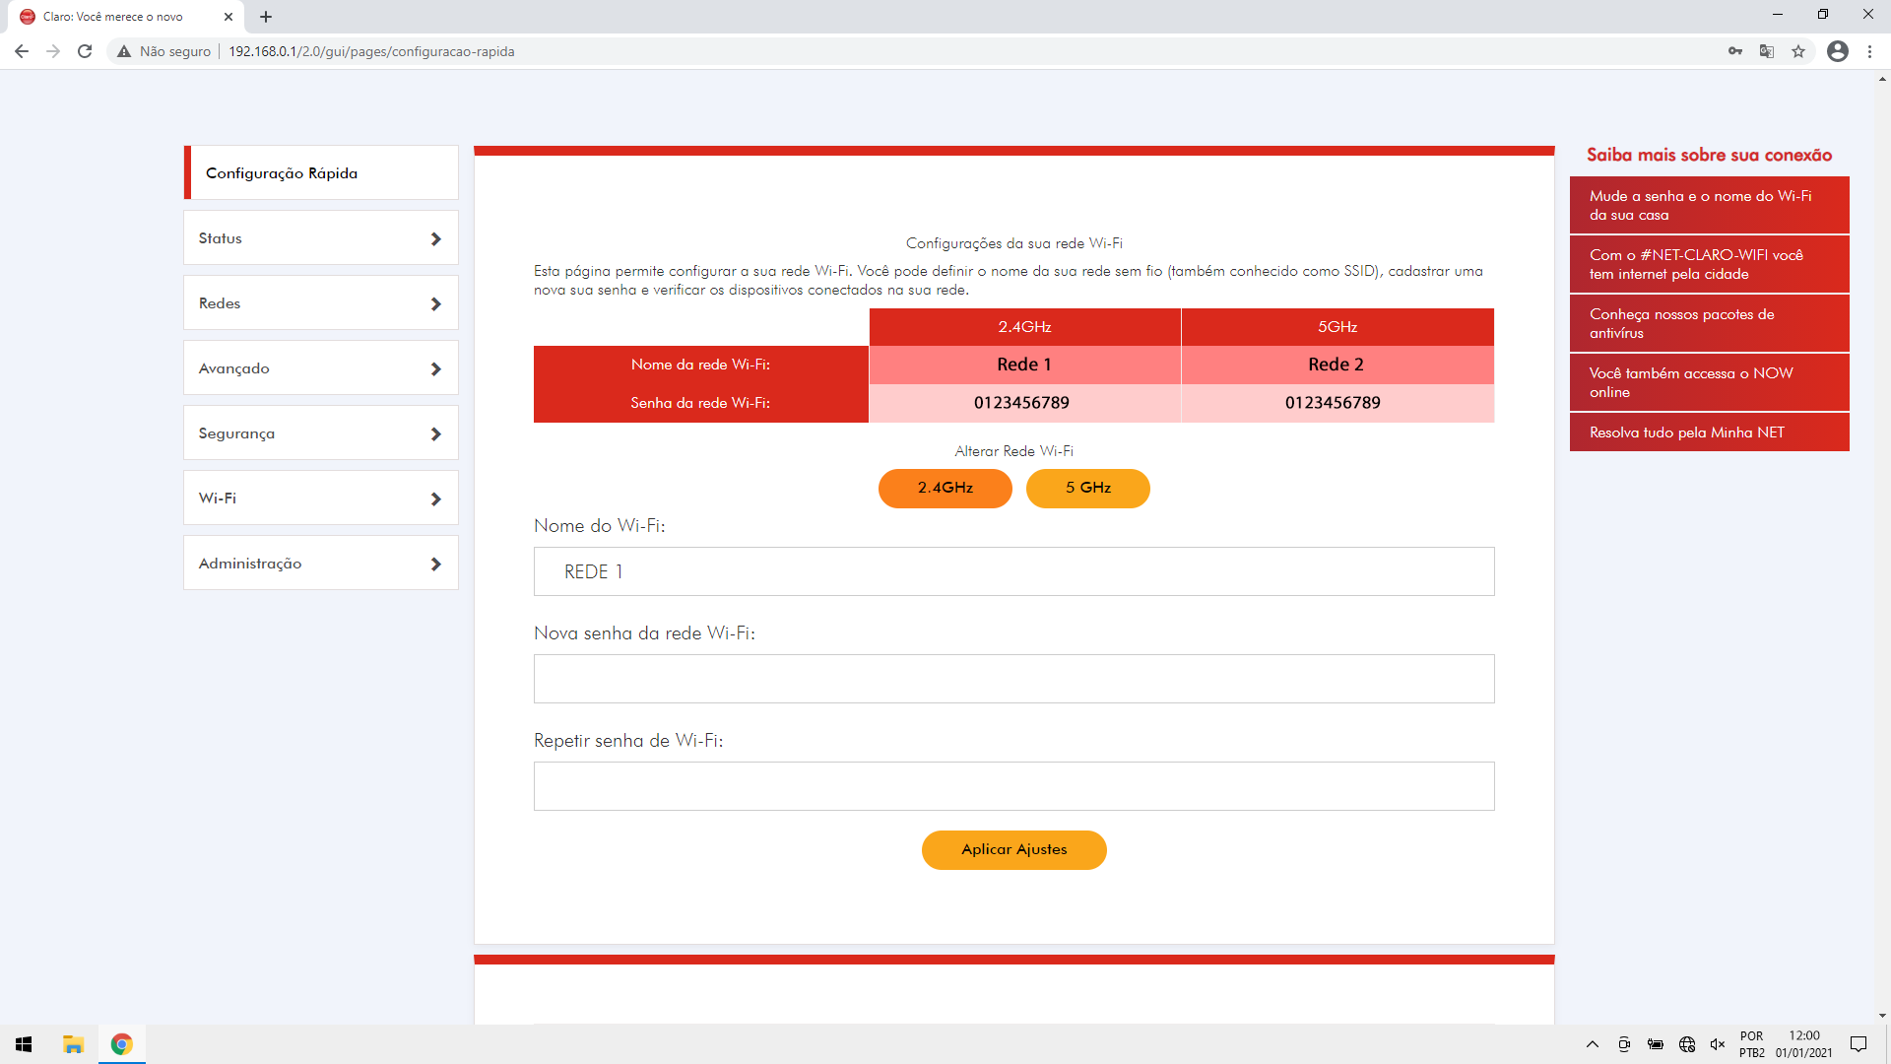Click the page scrollbar down arrow
The height and width of the screenshot is (1064, 1891).
[1882, 1016]
